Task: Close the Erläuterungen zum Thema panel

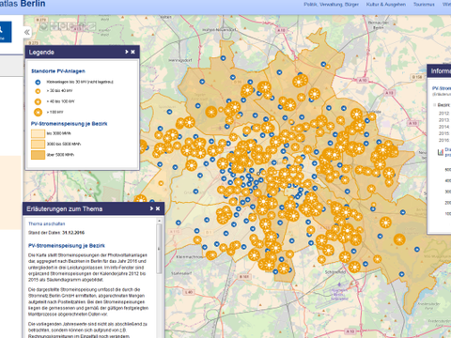Action: (158, 208)
